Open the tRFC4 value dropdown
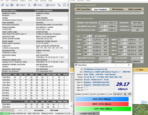The height and width of the screenshot is (115, 148). [x=125, y=54]
